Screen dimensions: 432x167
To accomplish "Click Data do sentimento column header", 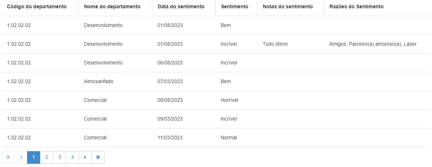I will pyautogui.click(x=181, y=7).
